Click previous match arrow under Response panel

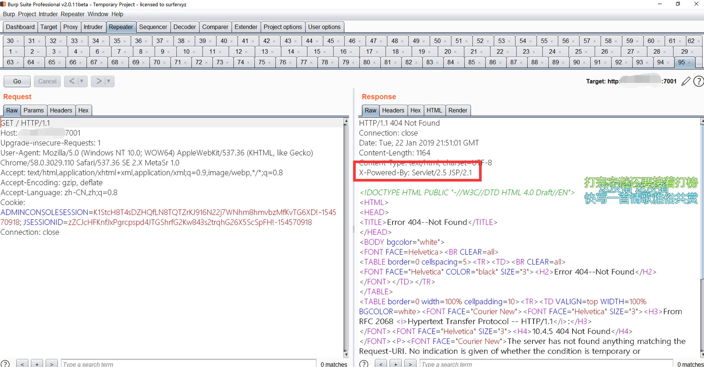381,364
